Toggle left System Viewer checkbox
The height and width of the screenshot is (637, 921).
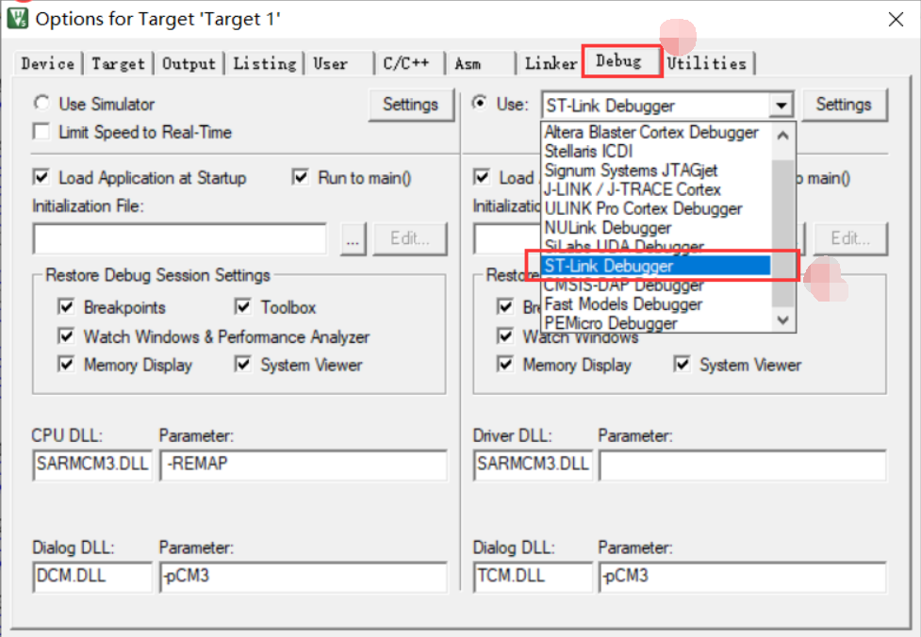click(243, 364)
